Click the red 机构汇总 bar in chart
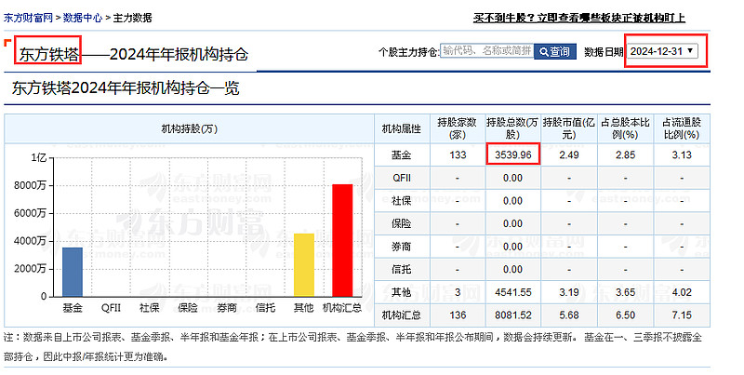Image resolution: width=744 pixels, height=375 pixels. [x=342, y=240]
